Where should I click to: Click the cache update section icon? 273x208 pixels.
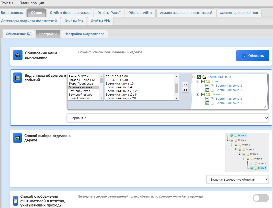(18, 55)
